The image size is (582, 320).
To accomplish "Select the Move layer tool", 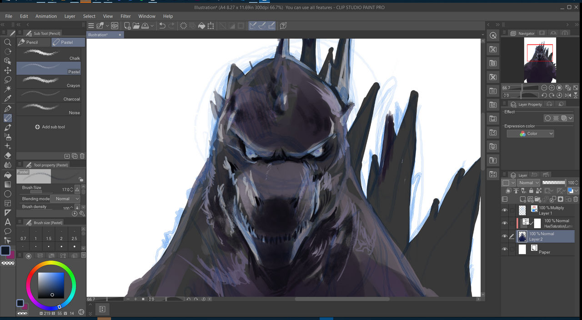I will [8, 70].
